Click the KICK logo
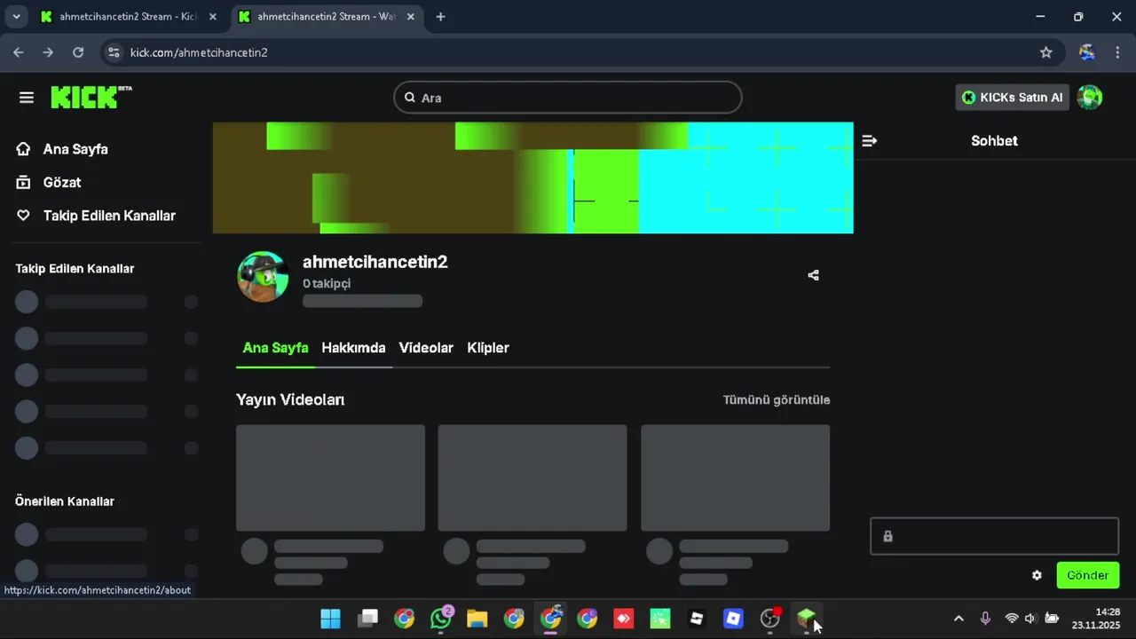Viewport: 1136px width, 639px height. (91, 97)
